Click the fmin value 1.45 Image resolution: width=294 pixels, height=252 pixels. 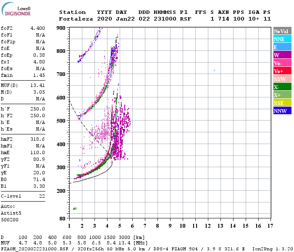[39, 75]
